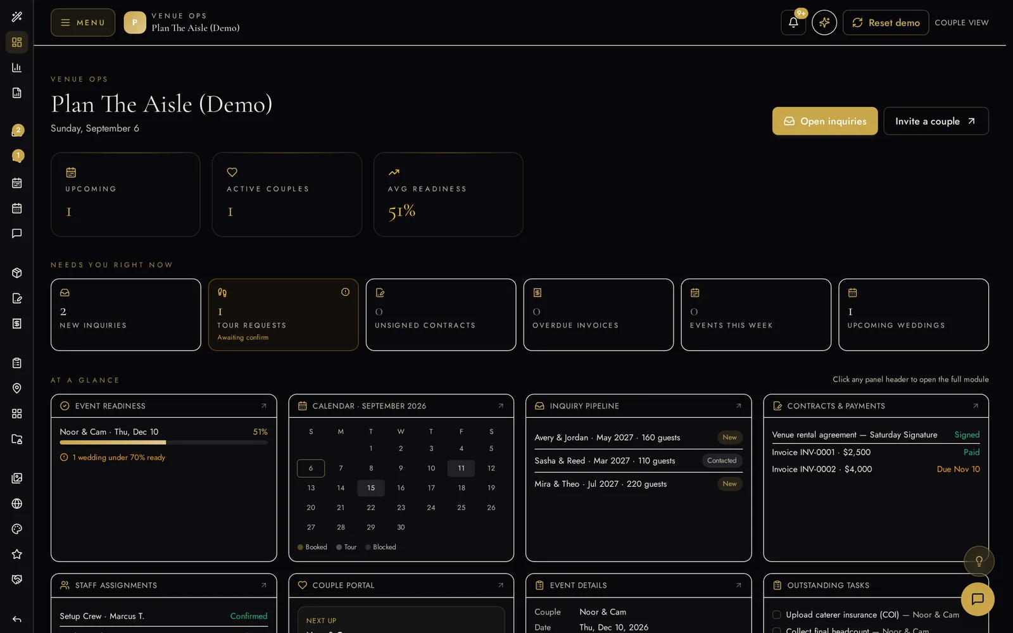Click the back arrow at sidebar bottom
Viewport: 1013px width, 633px height.
[17, 619]
